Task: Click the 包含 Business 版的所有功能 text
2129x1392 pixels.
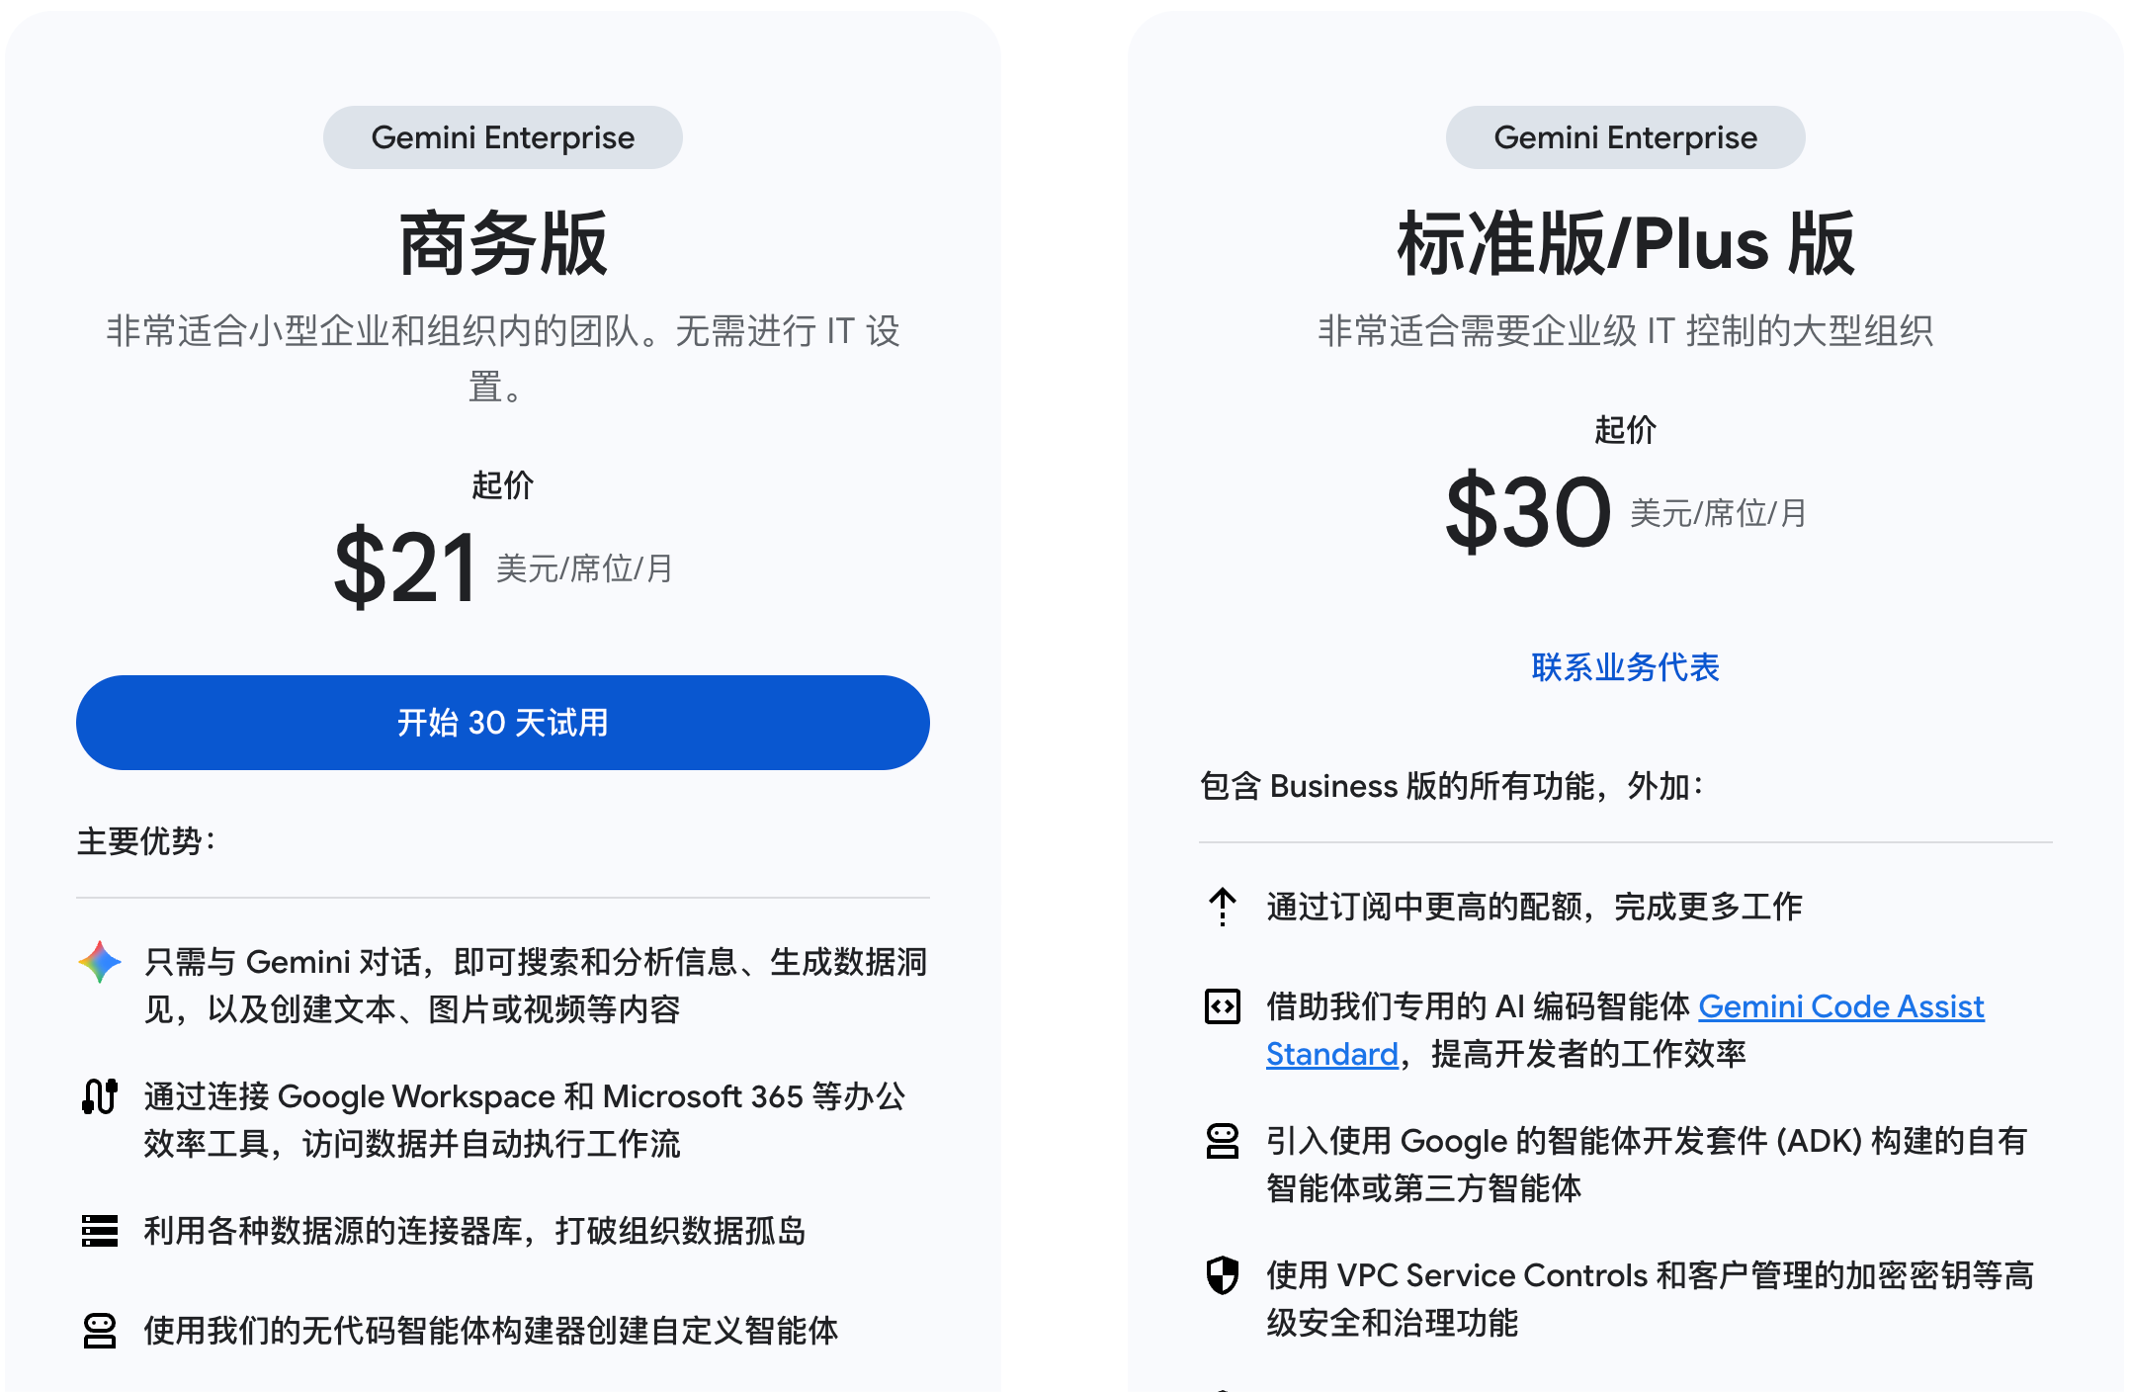Action: [1451, 786]
